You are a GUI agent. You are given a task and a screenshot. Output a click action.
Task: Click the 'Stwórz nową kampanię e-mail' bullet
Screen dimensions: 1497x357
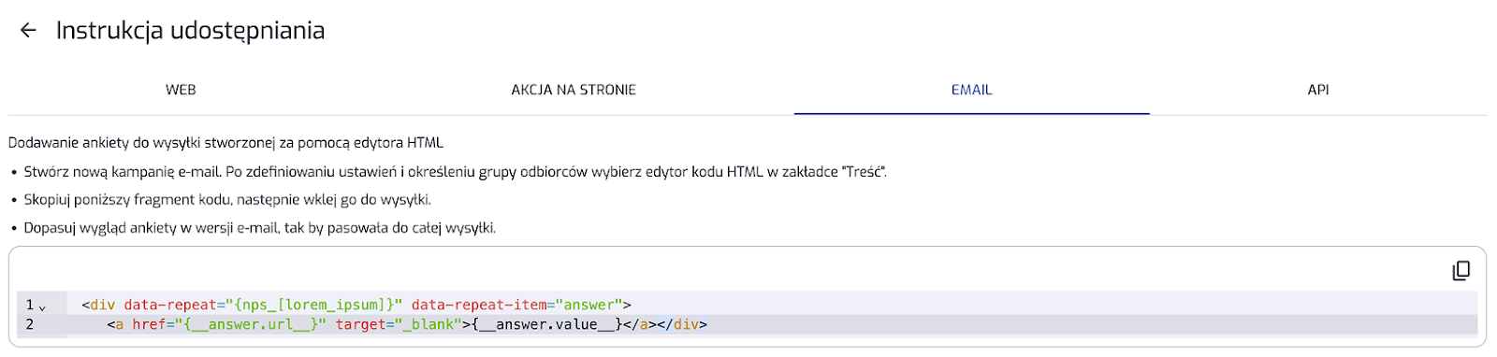[455, 172]
